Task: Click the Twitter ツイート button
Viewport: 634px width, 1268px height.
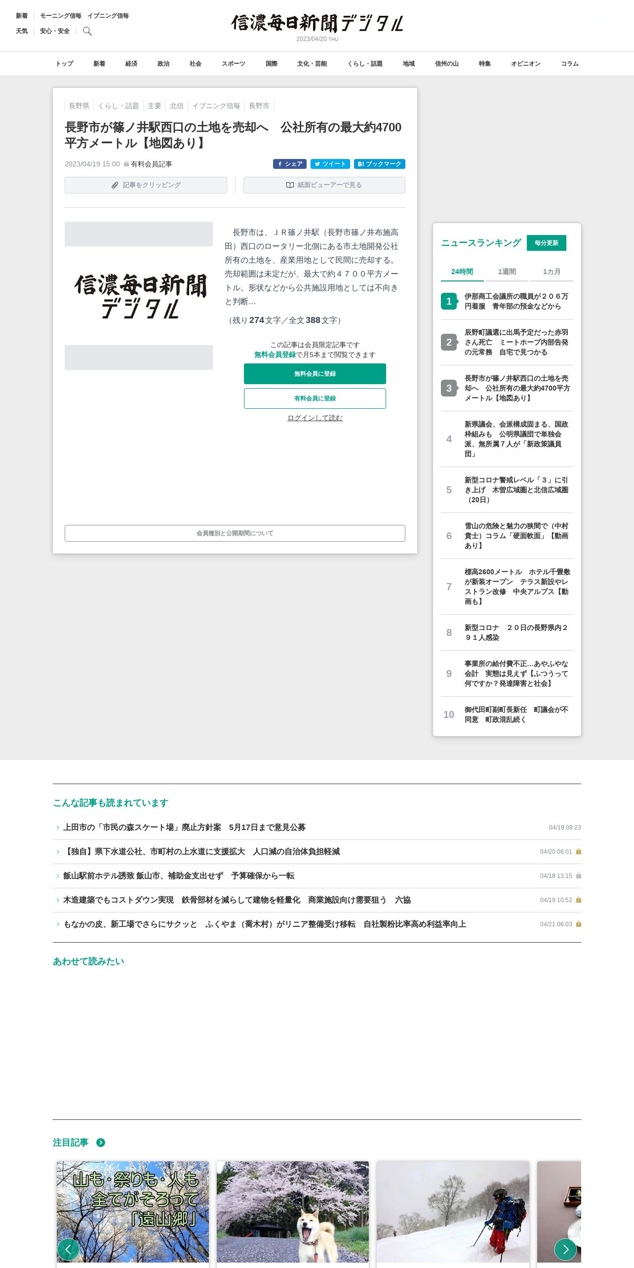Action: (x=330, y=164)
